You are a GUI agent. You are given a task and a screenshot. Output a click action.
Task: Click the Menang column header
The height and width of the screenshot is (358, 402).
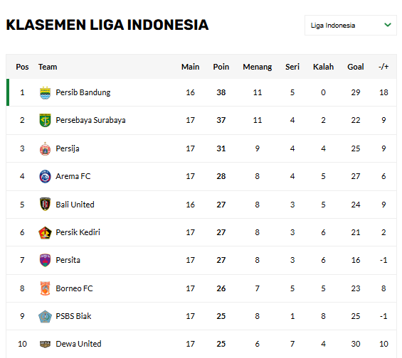(x=257, y=67)
